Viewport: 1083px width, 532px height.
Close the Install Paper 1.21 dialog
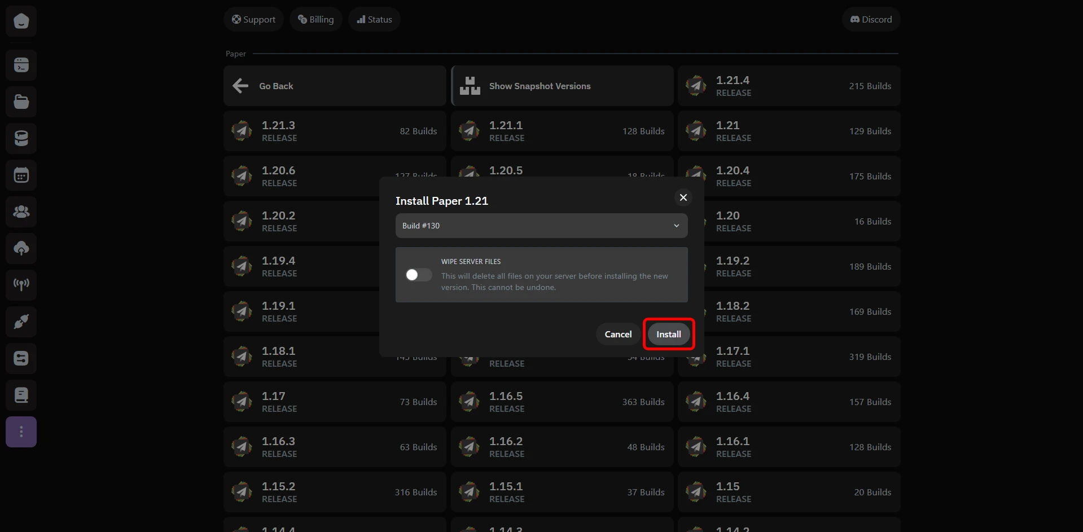point(683,197)
